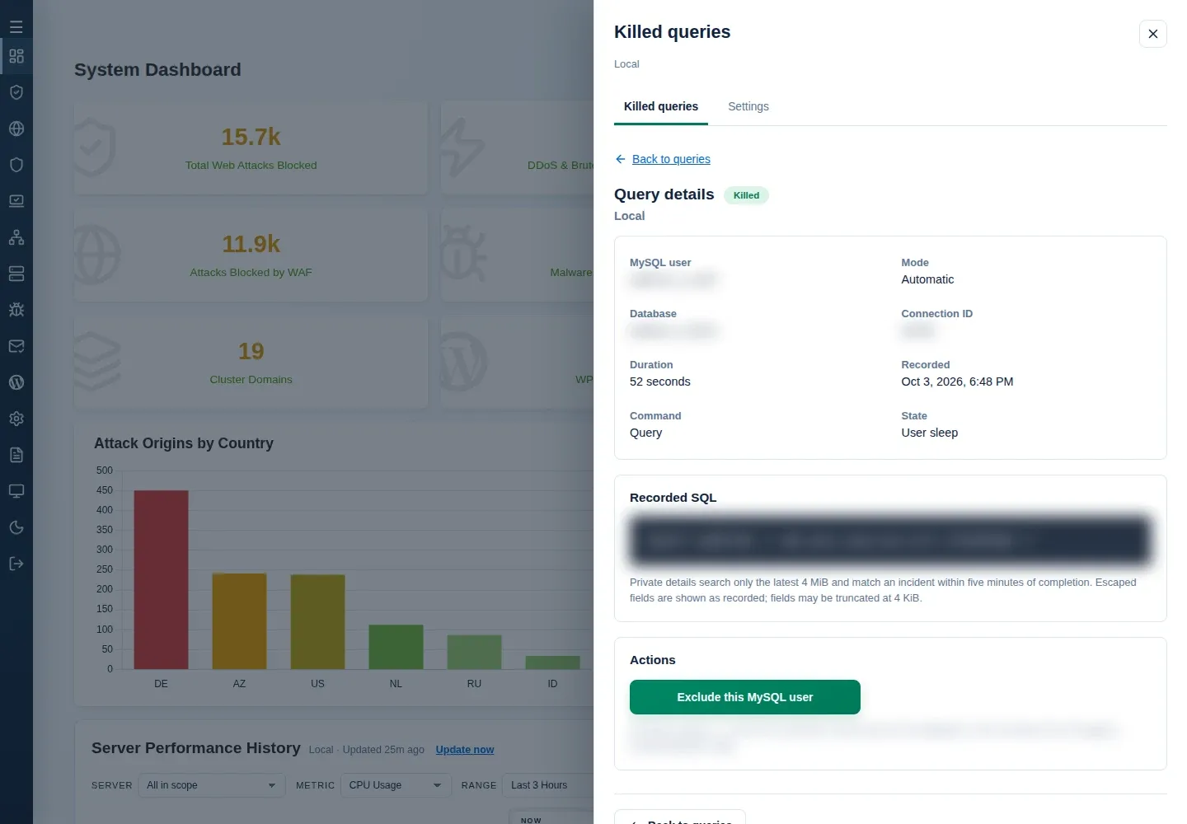The height and width of the screenshot is (824, 1187).
Task: Click the US bar in the chart
Action: (317, 622)
